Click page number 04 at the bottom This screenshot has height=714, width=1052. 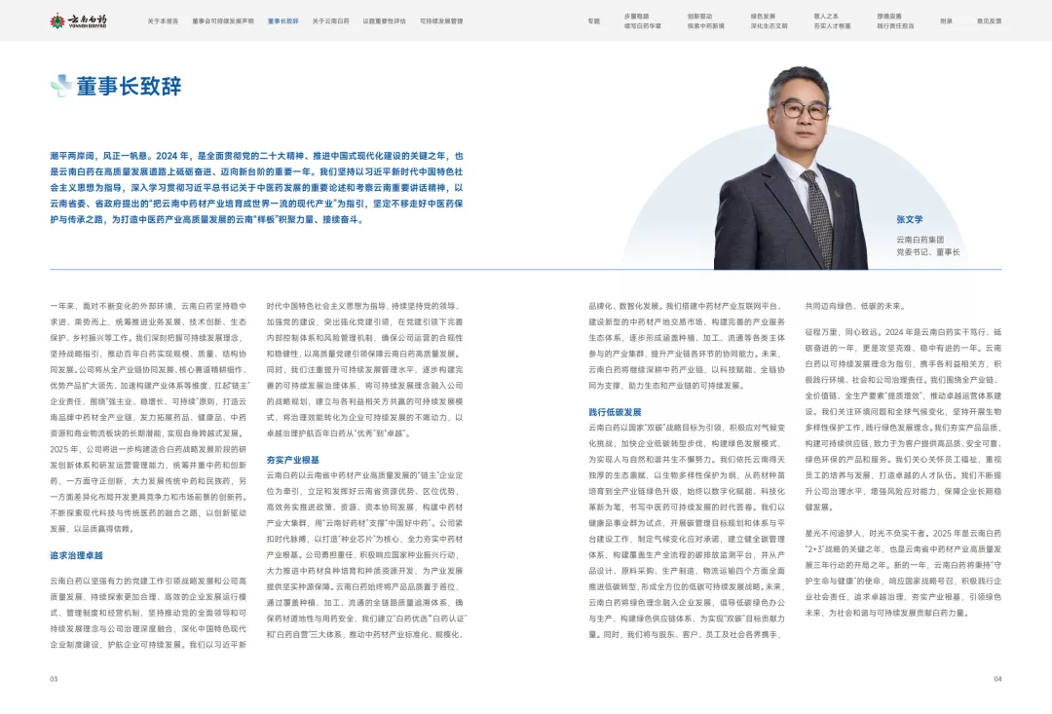(997, 679)
